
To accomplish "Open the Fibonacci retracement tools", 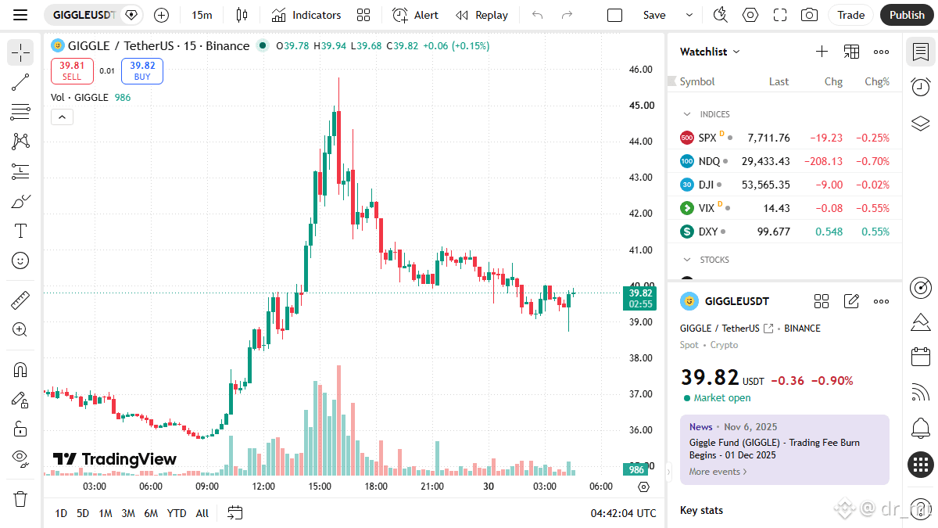I will [20, 112].
